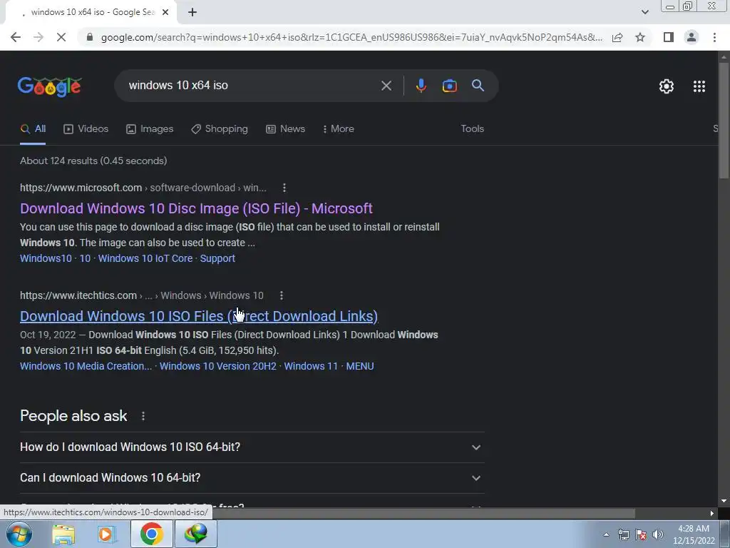Open Support sitelink under Microsoft result
This screenshot has width=730, height=548.
coord(217,258)
